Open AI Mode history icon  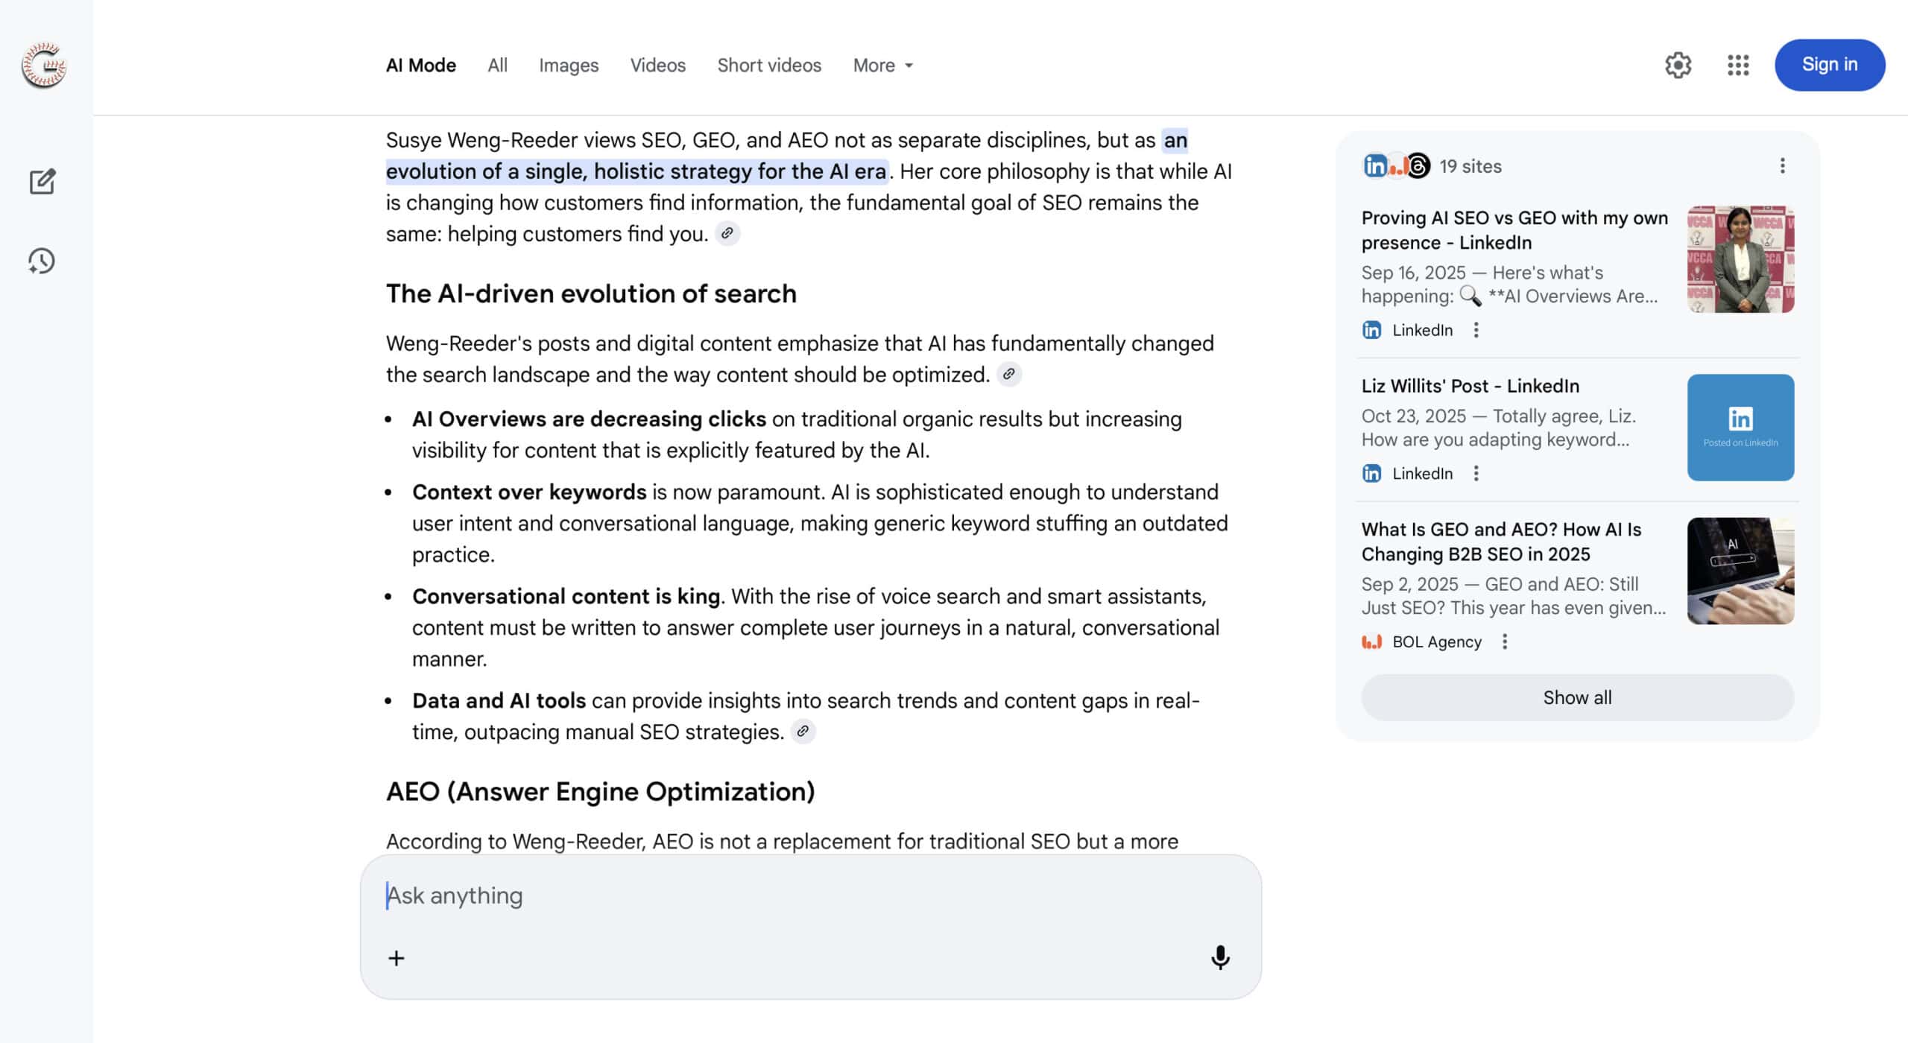click(42, 261)
